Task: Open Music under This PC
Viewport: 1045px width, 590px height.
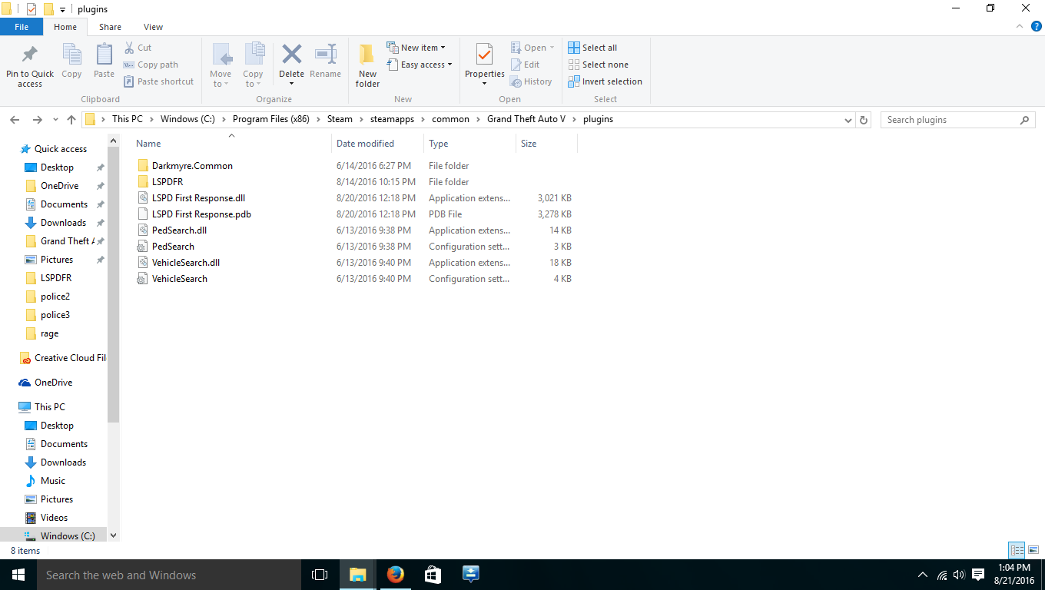Action: pos(53,481)
